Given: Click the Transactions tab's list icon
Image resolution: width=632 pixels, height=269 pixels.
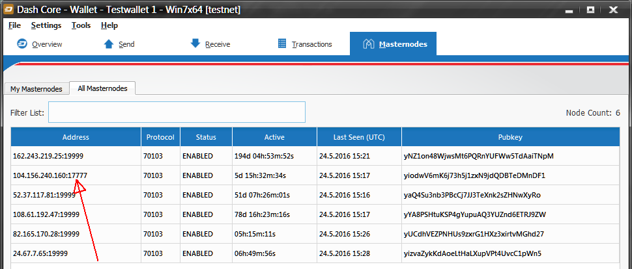Looking at the screenshot, I should point(282,44).
